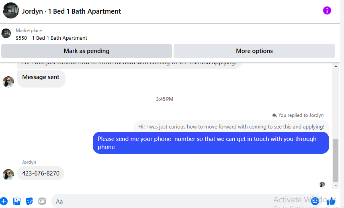This screenshot has height=208, width=344.
Task: Send a thumbs-up like
Action: tap(332, 201)
